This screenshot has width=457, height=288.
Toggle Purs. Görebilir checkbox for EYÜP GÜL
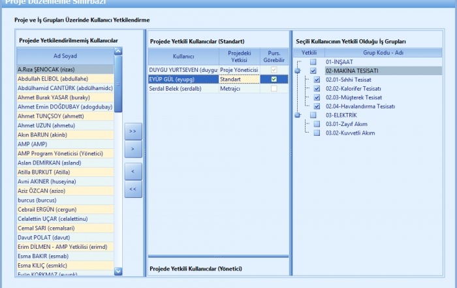[x=274, y=79]
